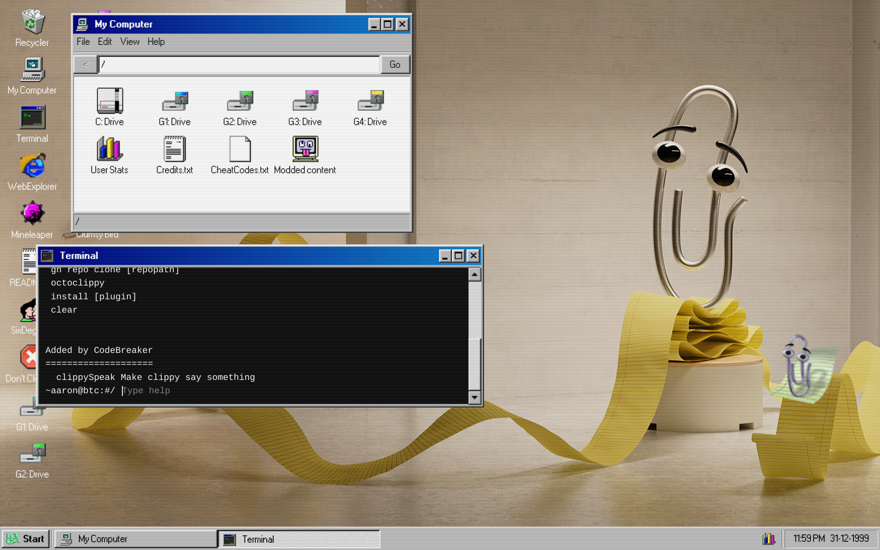The image size is (880, 550).
Task: Minimize the My Computer window
Action: click(x=374, y=24)
